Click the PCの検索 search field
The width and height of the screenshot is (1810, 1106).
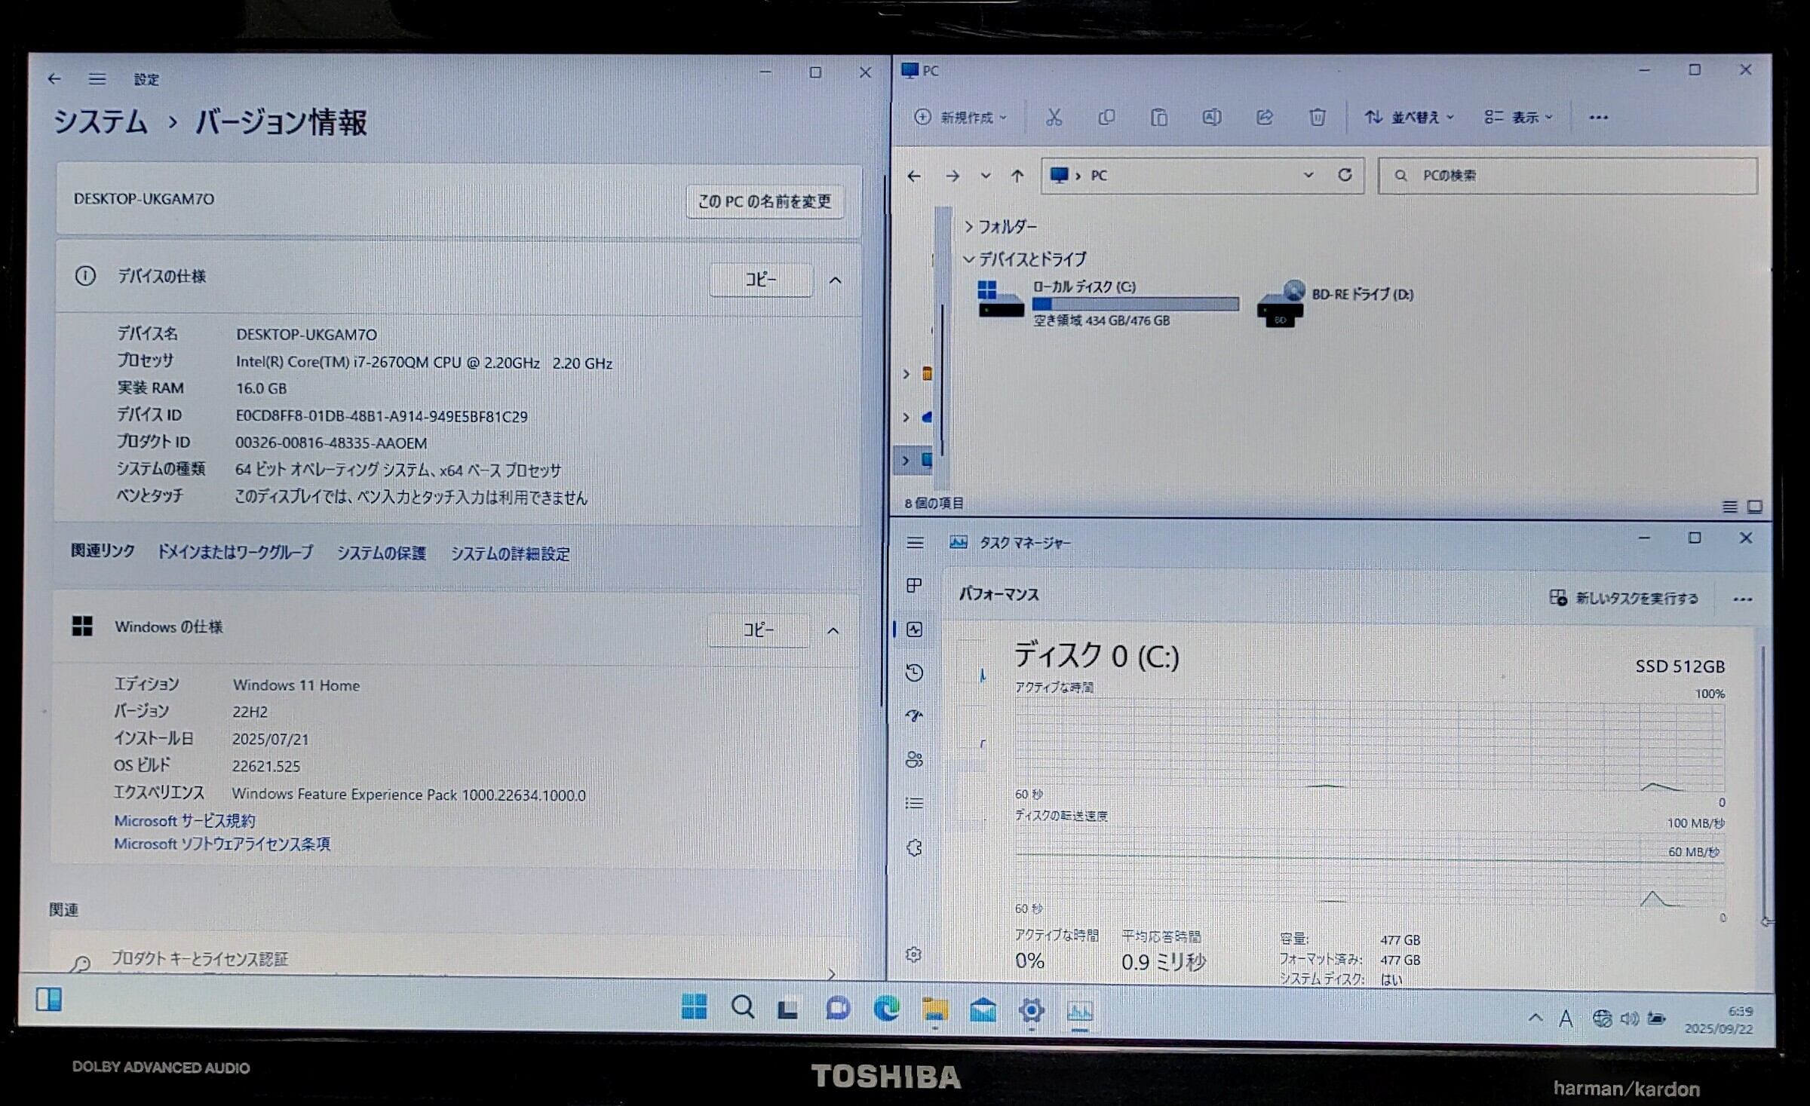click(x=1567, y=176)
